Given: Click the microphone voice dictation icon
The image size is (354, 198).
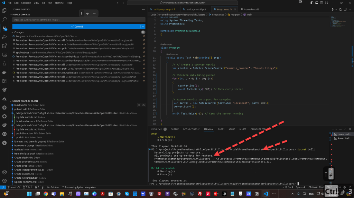Looking at the screenshot, I should pyautogui.click(x=87, y=13).
